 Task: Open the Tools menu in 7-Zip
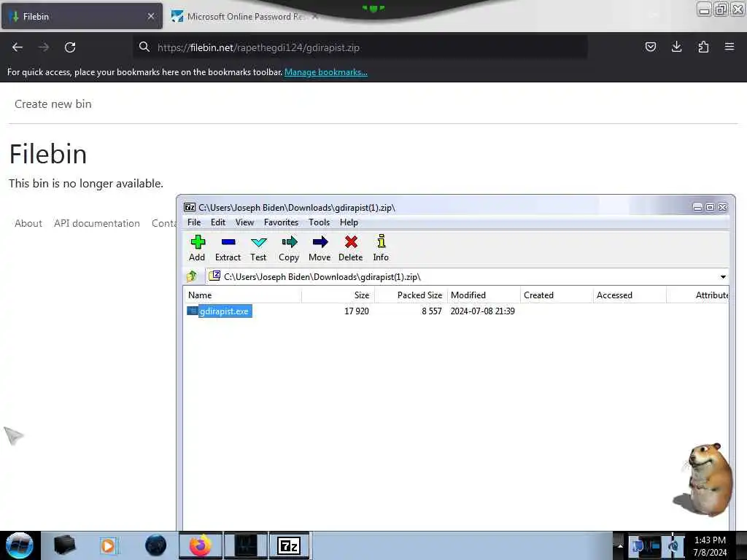[320, 222]
